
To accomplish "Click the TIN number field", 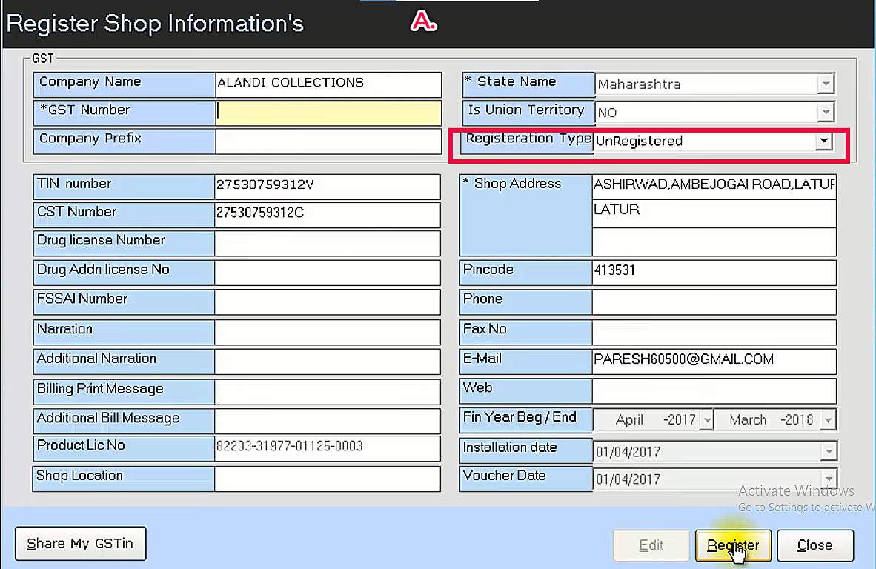I will click(x=328, y=187).
